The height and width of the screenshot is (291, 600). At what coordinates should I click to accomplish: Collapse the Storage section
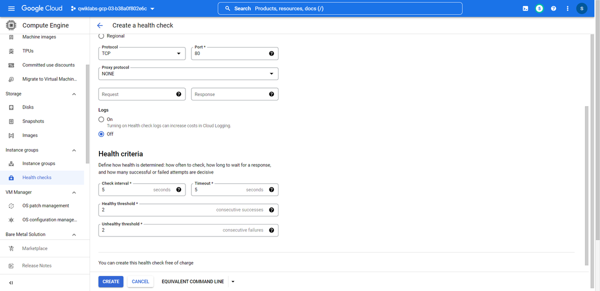point(74,94)
